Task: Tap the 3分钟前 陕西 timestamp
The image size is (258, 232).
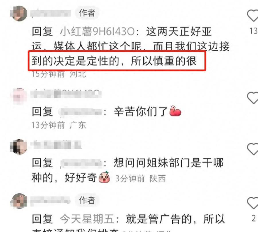Action: pos(140,179)
